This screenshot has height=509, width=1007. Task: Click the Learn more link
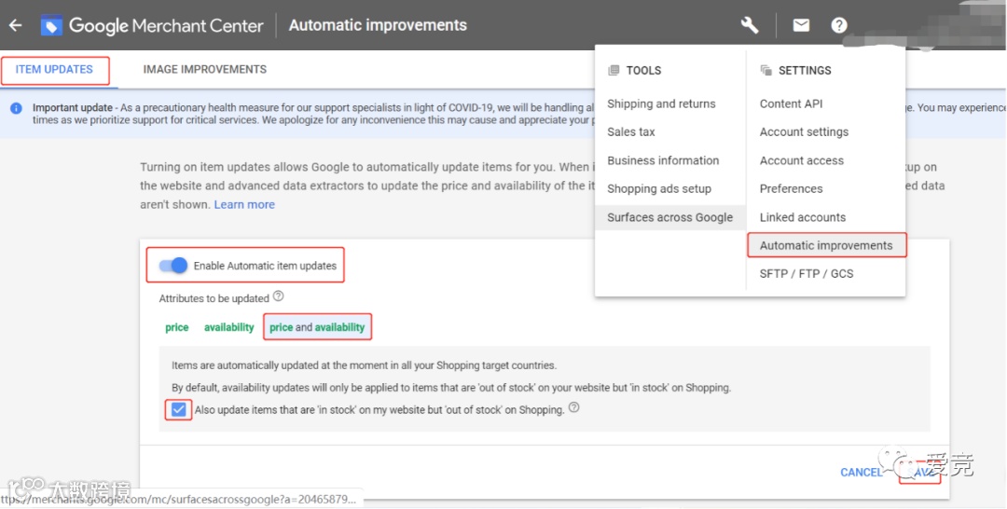pos(244,205)
